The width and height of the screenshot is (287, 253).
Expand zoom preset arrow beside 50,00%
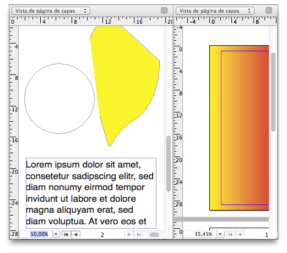(x=56, y=234)
